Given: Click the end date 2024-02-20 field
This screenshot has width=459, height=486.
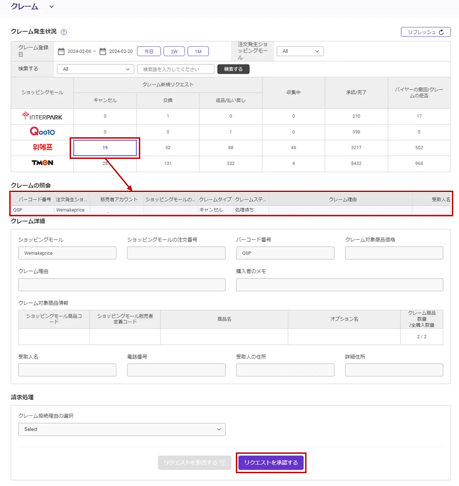Looking at the screenshot, I should point(121,52).
